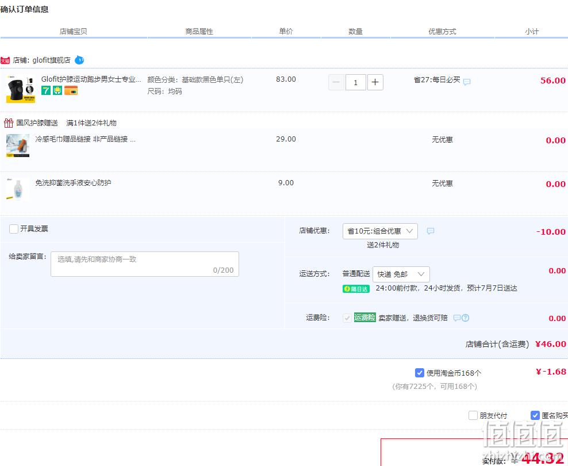Image resolution: width=568 pixels, height=466 pixels.
Task: Open the 免洗抑菌洗手液 sanitizer thumbnail
Action: point(18,189)
